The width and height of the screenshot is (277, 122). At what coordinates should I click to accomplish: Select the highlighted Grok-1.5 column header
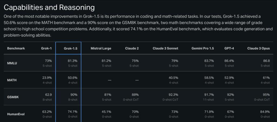70,48
